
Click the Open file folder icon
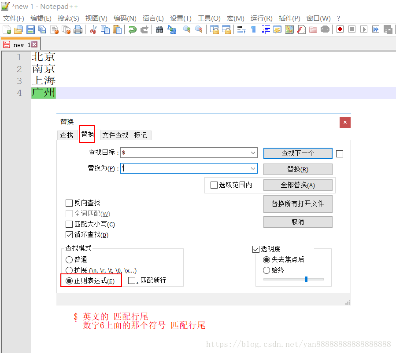[x=19, y=30]
